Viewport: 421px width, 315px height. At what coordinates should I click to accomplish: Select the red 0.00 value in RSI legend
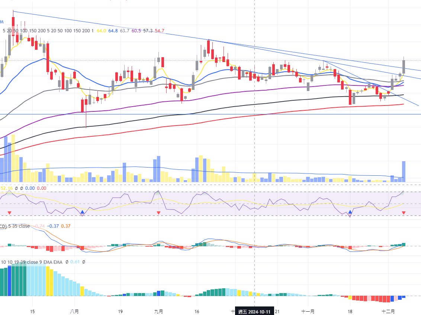pyautogui.click(x=41, y=188)
